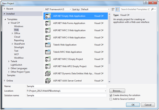Click the Search Installed Templates field

(135, 9)
